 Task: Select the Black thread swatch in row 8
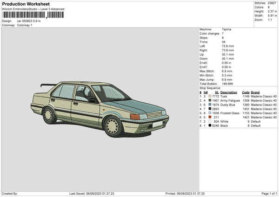pos(210,125)
